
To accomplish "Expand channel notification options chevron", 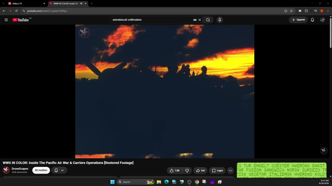I will tap(63, 170).
